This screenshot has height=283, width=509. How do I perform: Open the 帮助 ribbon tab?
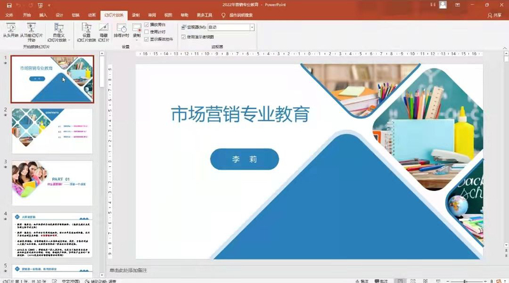pos(185,15)
